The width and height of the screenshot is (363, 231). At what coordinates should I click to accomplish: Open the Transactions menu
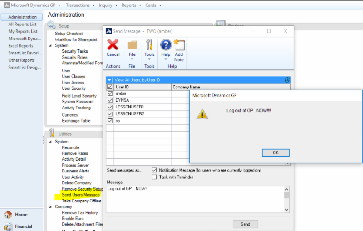point(78,5)
